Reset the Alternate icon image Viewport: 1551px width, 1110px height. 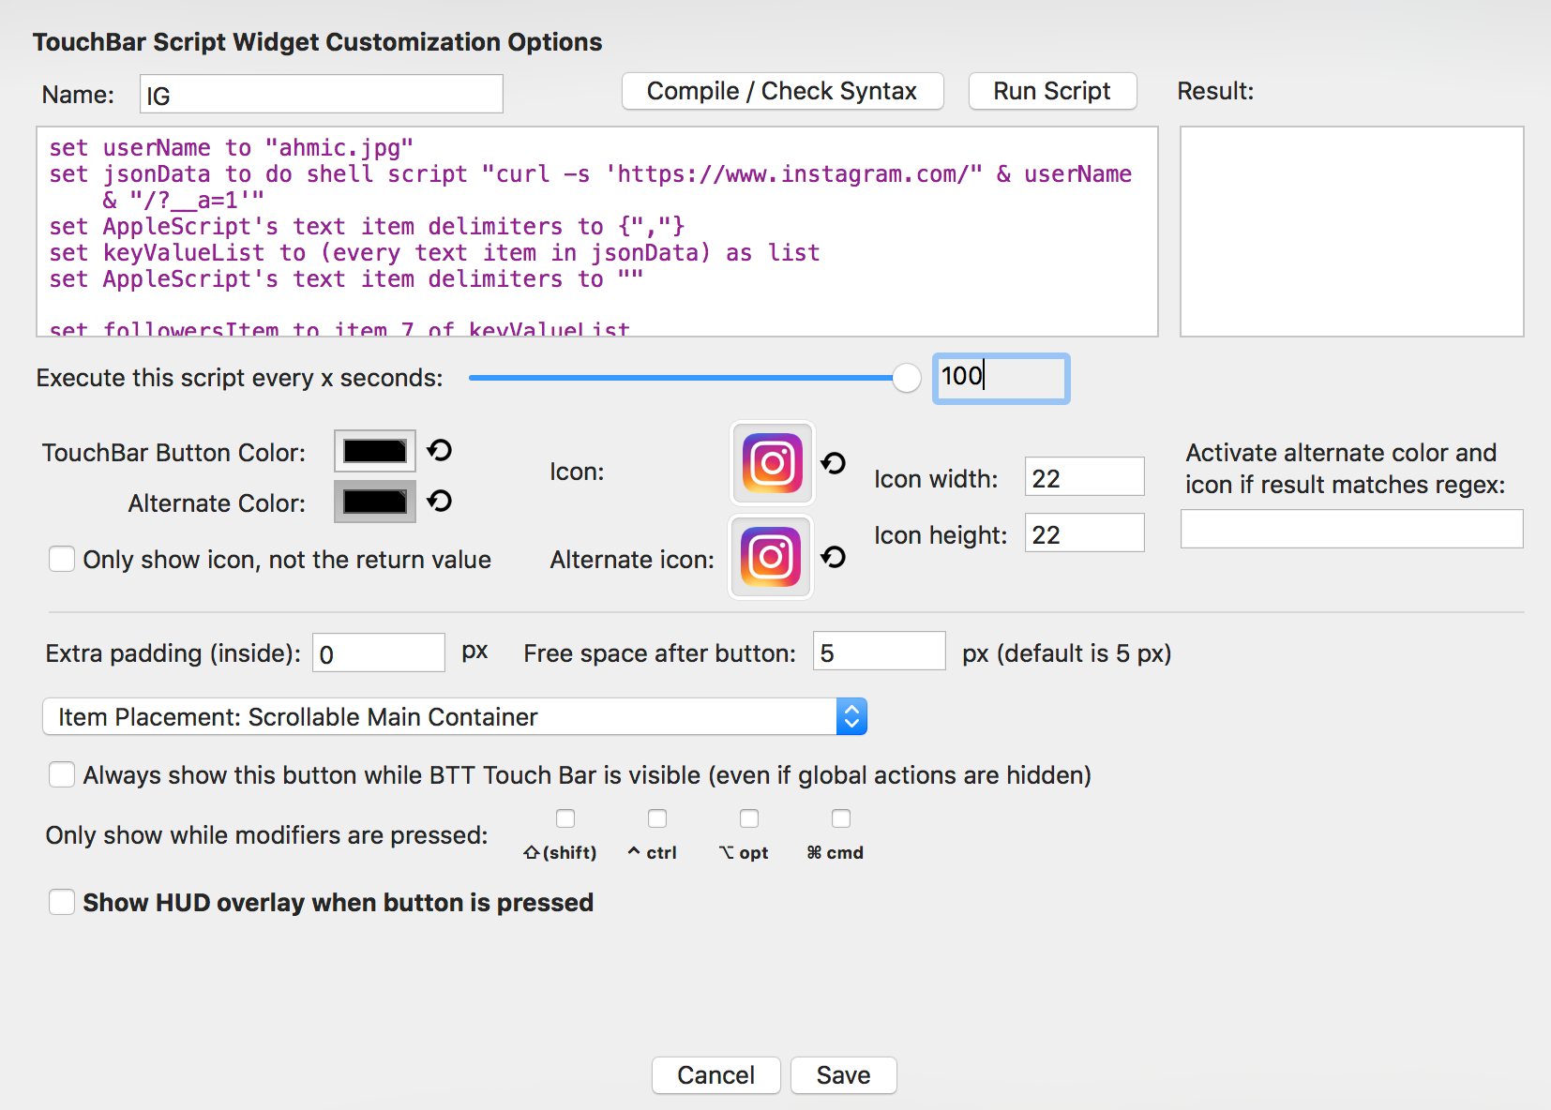[834, 558]
